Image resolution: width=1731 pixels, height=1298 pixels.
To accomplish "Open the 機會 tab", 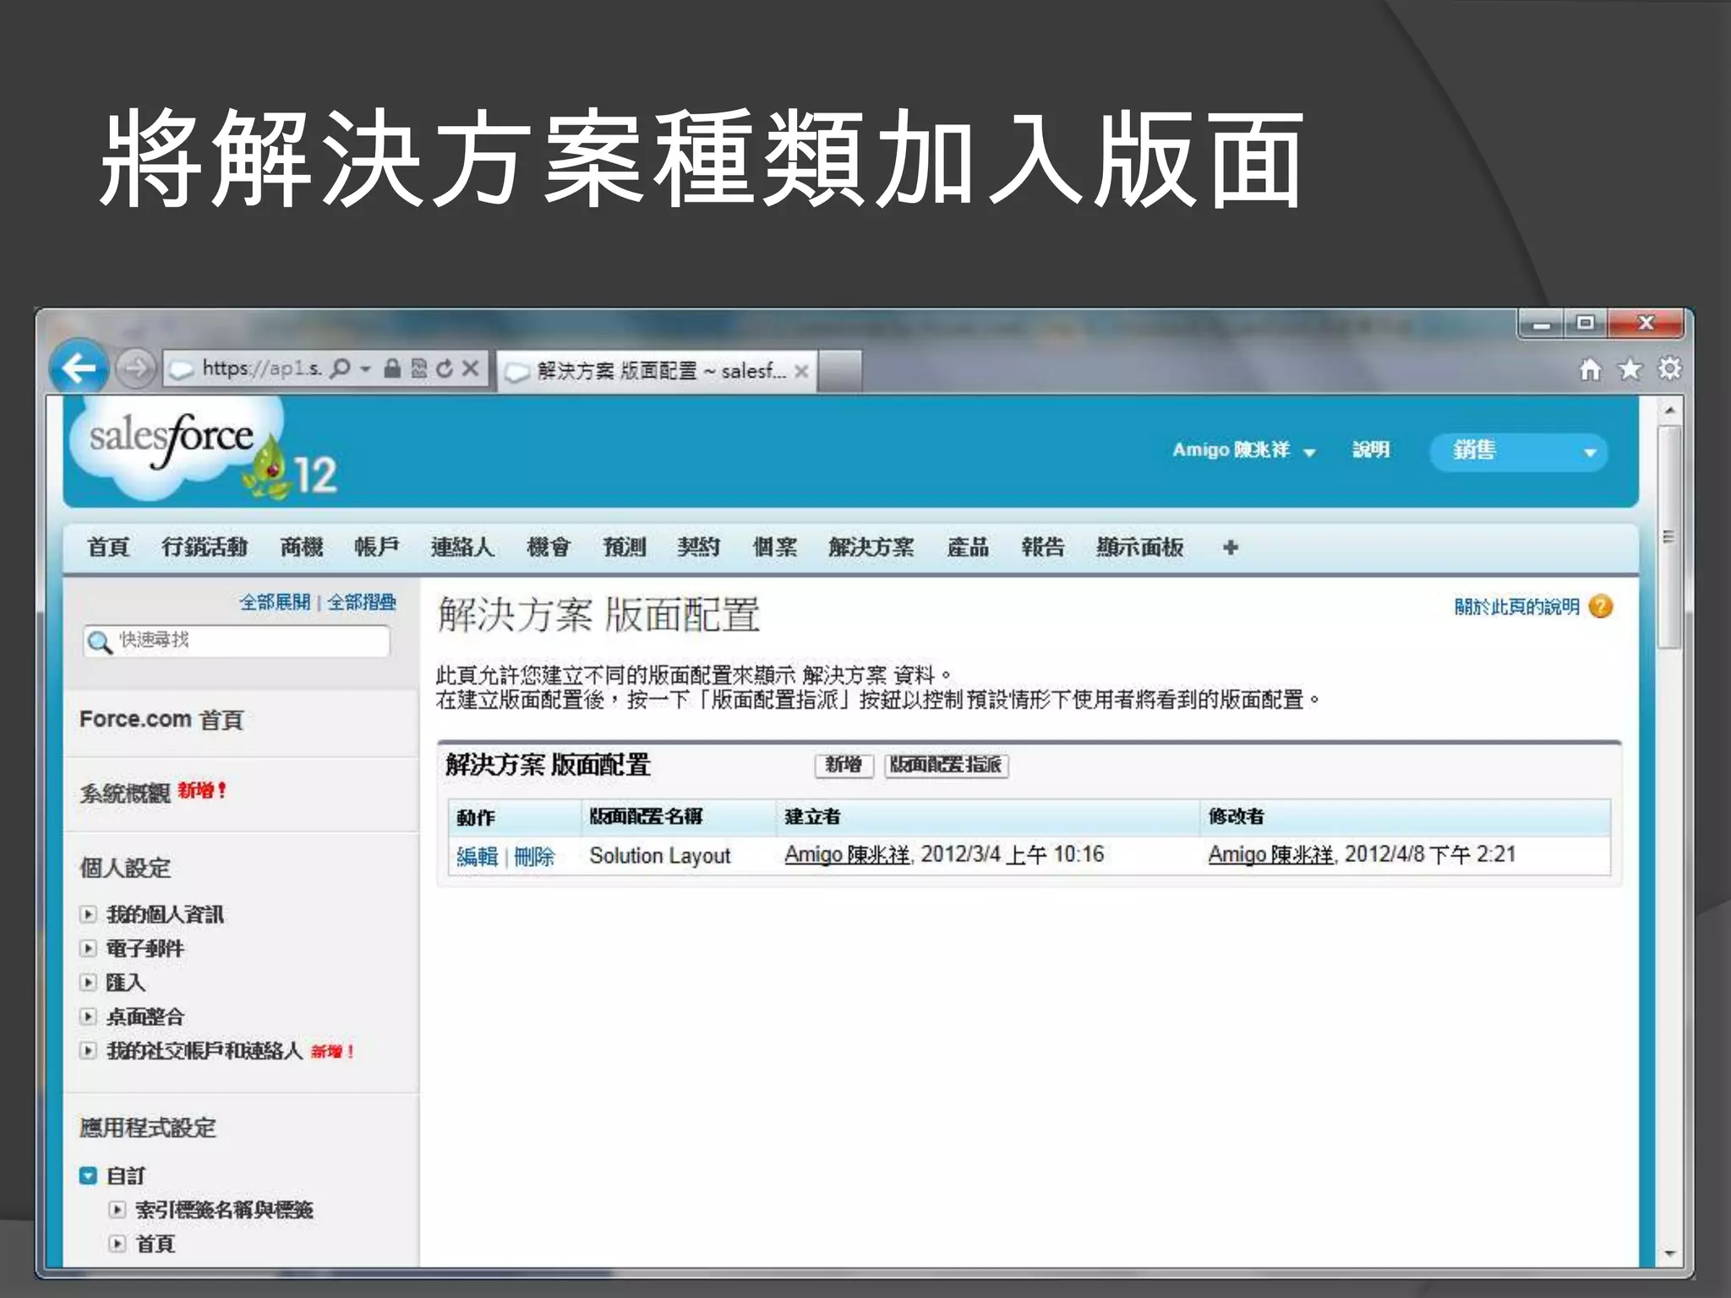I will tap(549, 548).
